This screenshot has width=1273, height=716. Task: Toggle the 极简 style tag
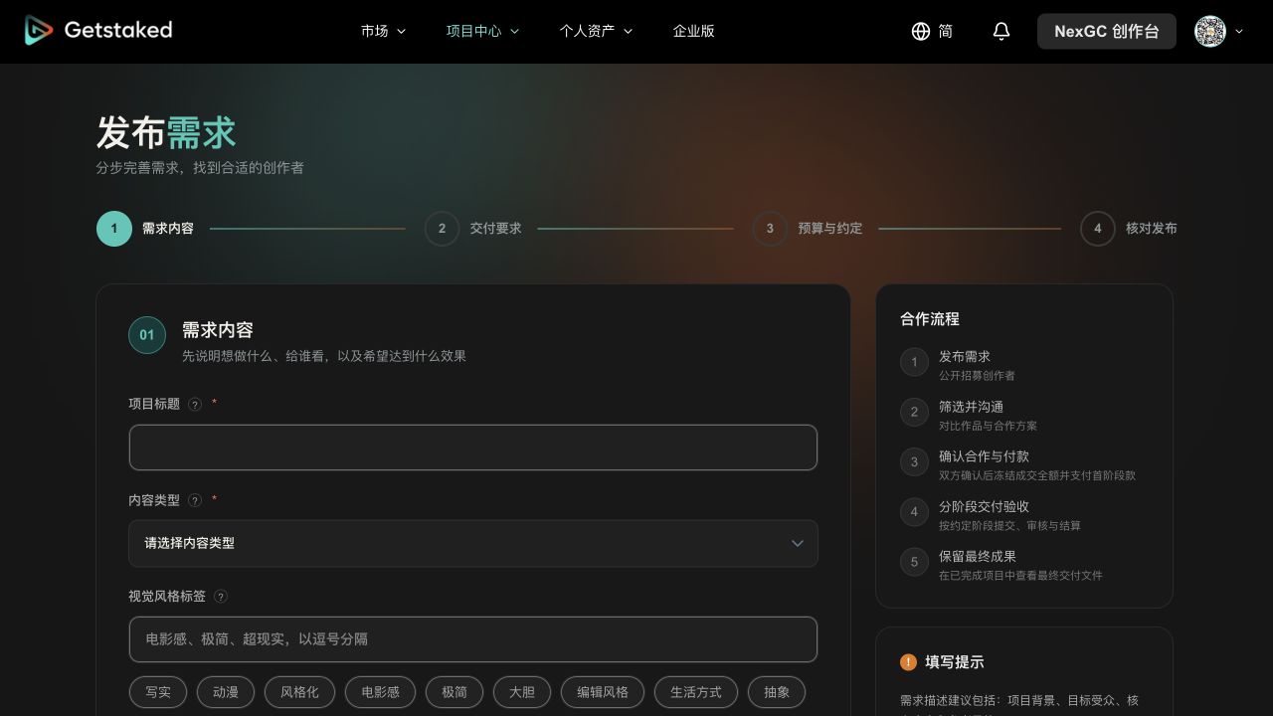click(455, 692)
